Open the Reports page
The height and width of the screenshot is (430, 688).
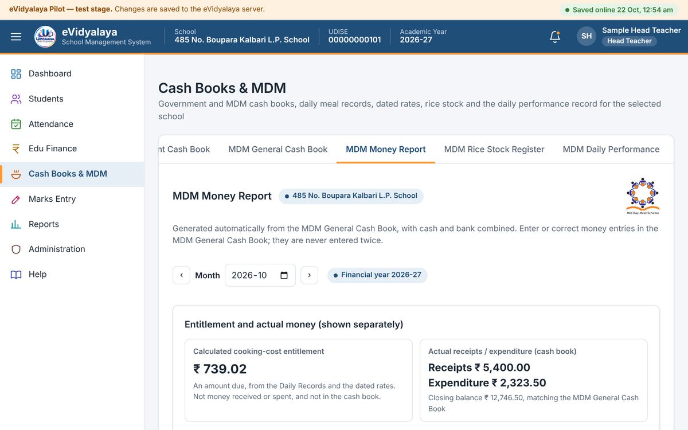pyautogui.click(x=72, y=224)
